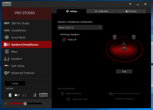Minimize the Sound Blaster window
The height and width of the screenshot is (110, 153).
[x=138, y=5]
